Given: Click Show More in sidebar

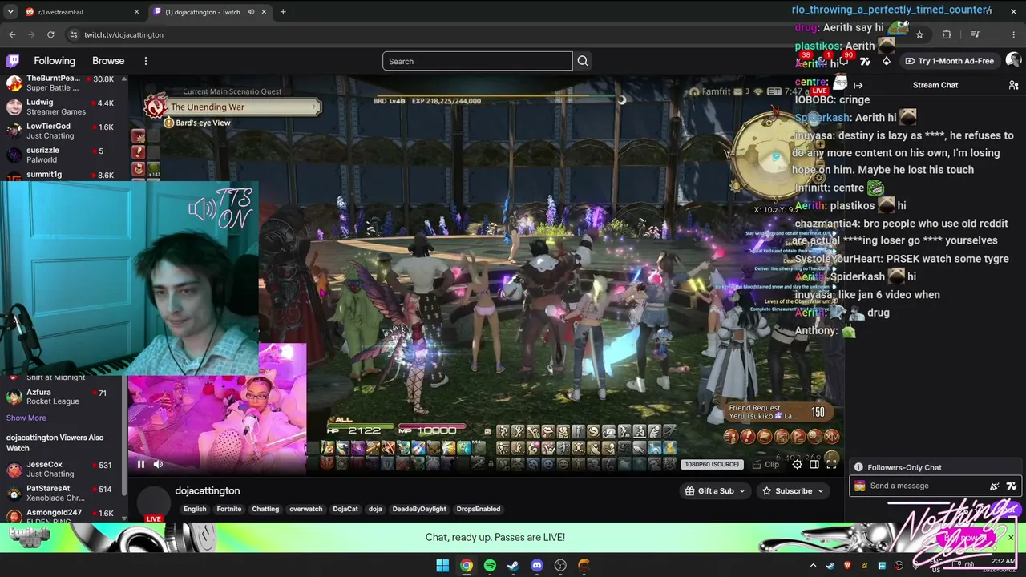Looking at the screenshot, I should tap(26, 418).
